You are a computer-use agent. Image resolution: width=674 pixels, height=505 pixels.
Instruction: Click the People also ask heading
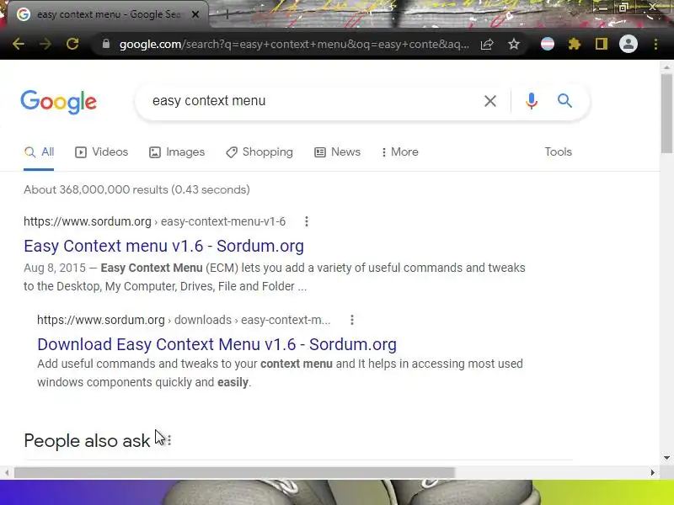pos(87,440)
